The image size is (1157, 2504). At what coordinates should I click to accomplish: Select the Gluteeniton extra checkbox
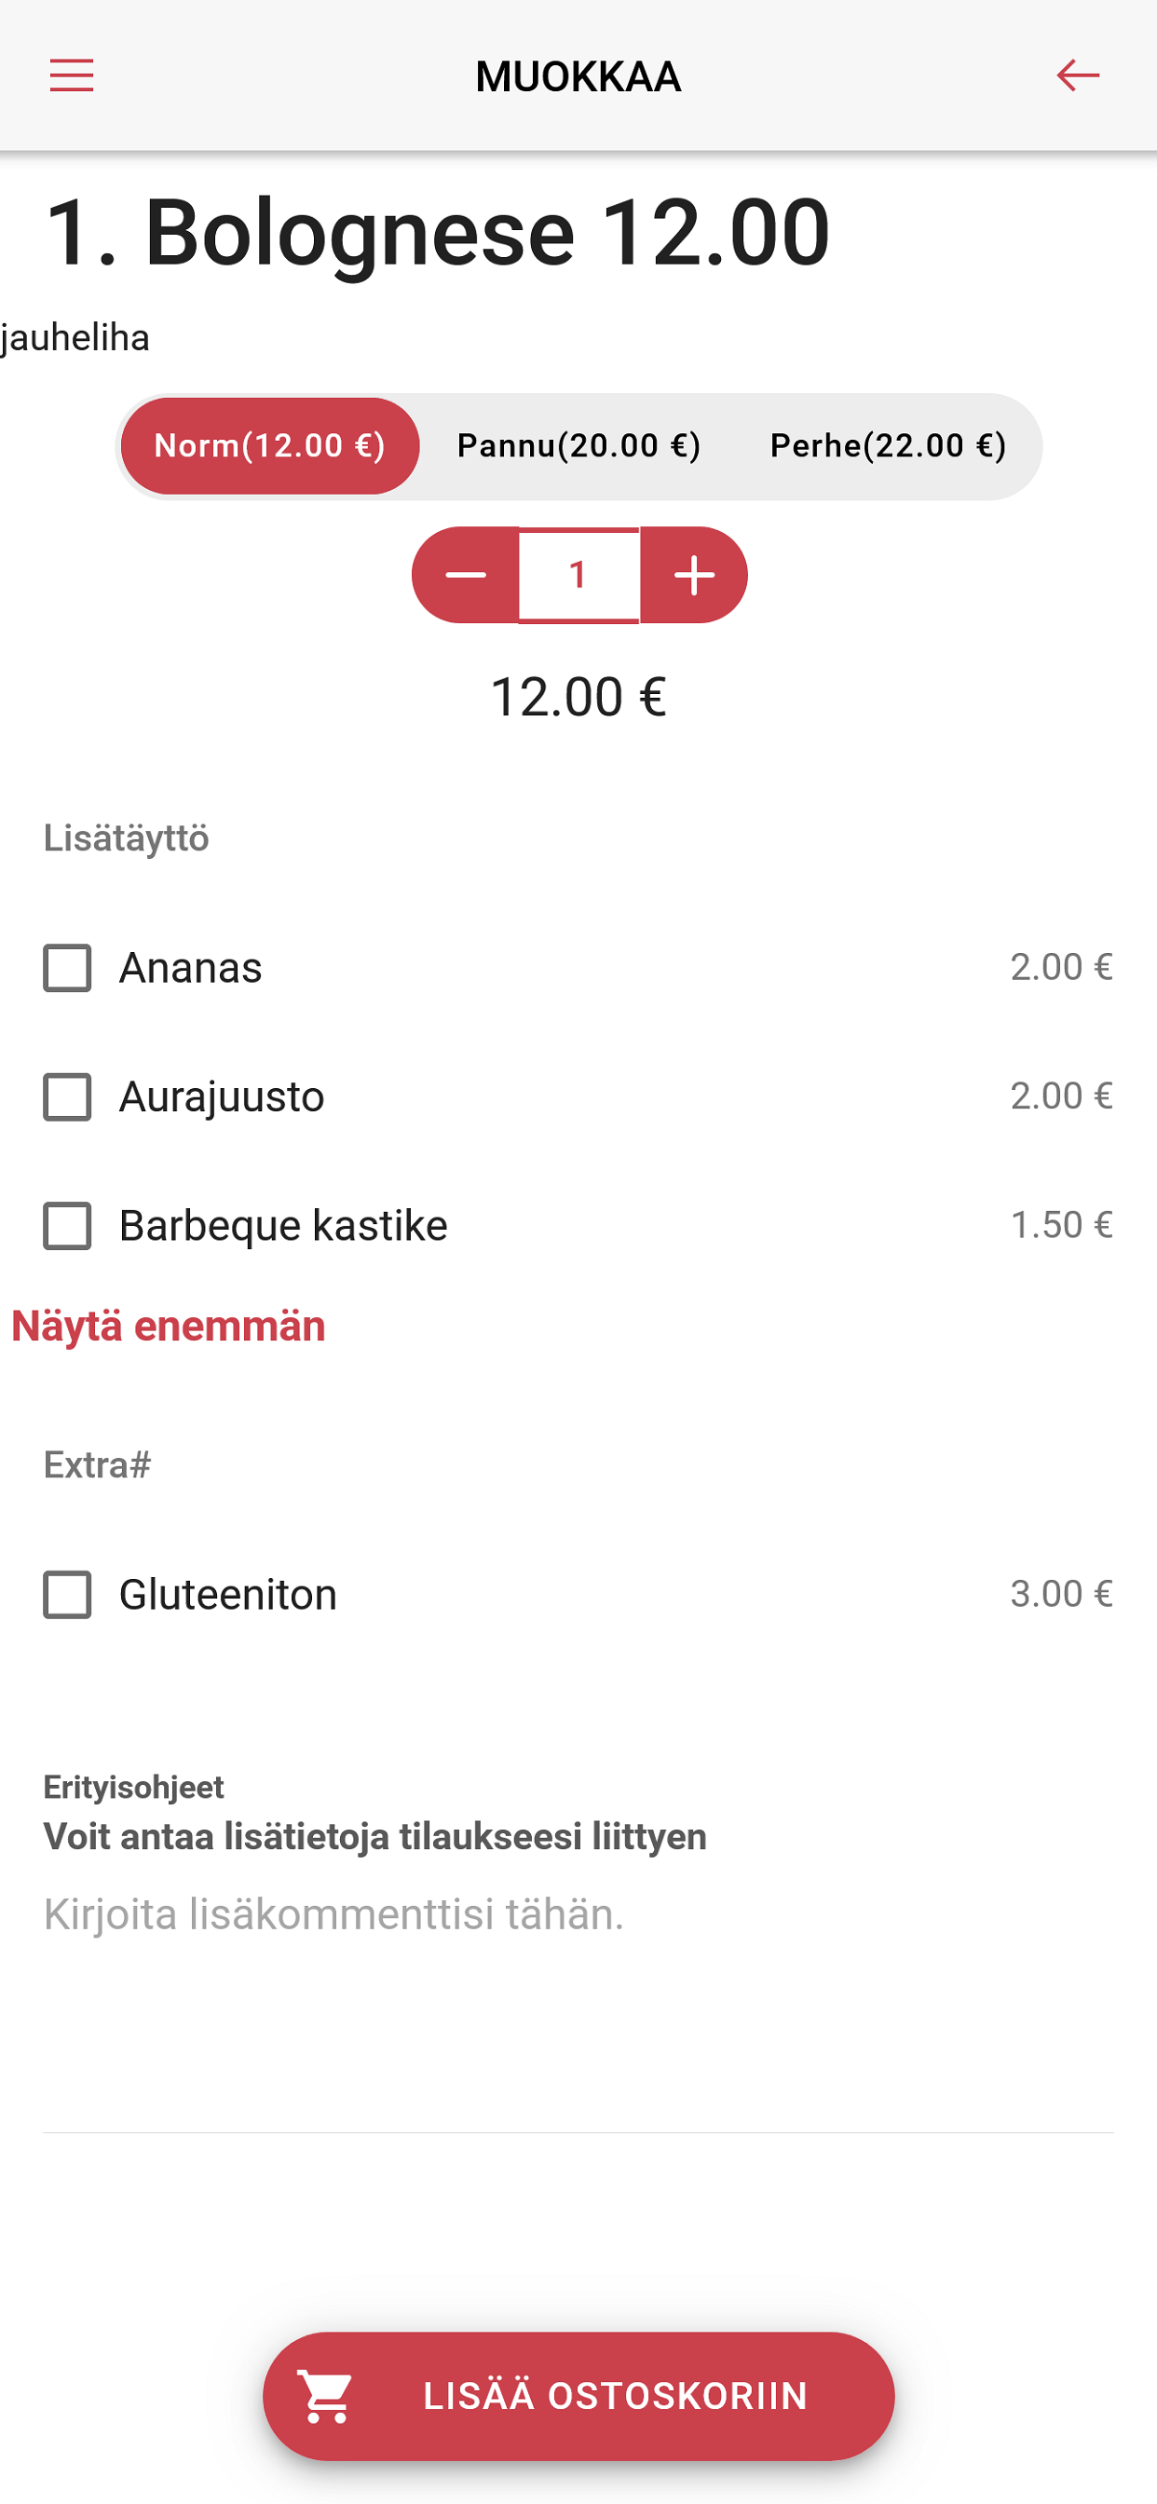[x=67, y=1595]
